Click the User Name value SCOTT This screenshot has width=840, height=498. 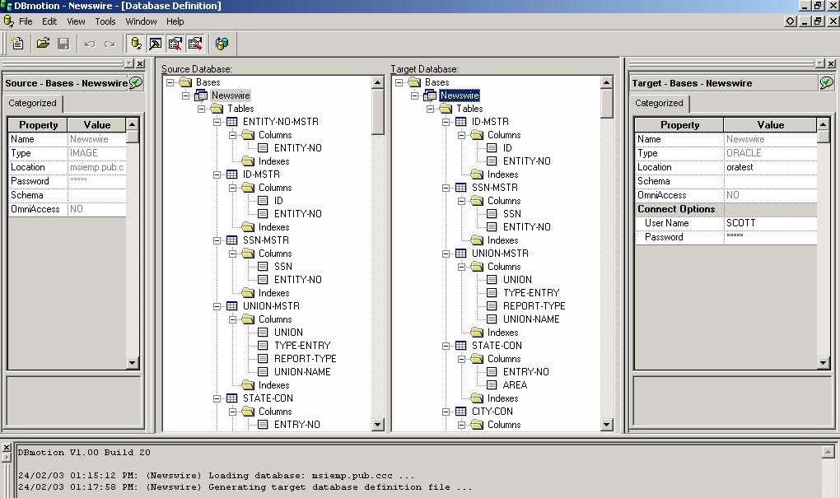point(770,223)
